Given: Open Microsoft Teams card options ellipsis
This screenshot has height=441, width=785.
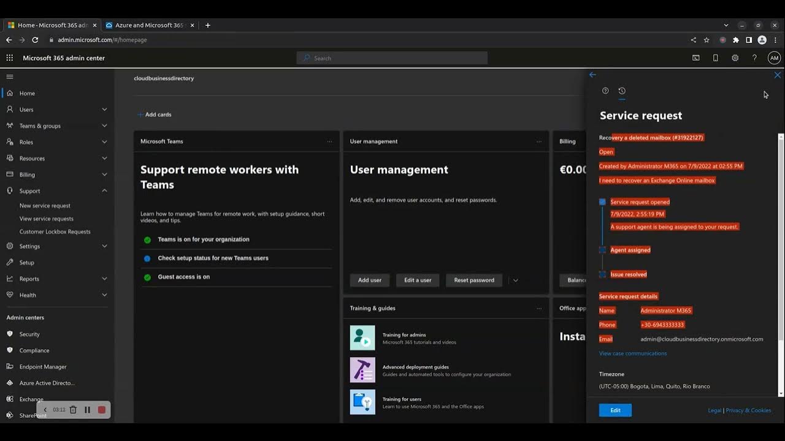Looking at the screenshot, I should pos(329,141).
